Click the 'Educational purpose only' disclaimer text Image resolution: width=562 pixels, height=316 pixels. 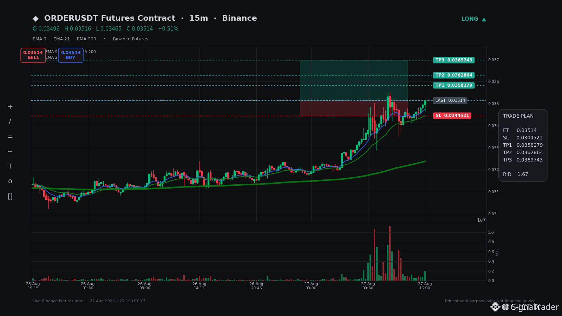[x=470, y=301]
